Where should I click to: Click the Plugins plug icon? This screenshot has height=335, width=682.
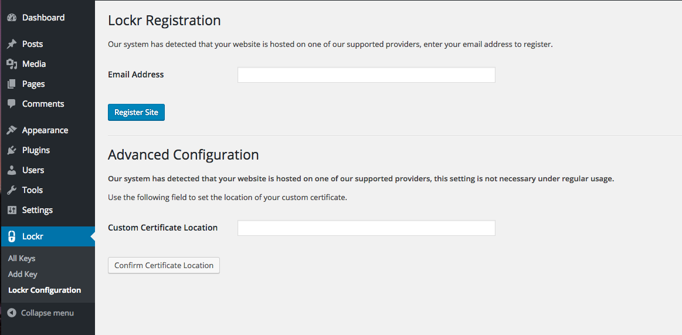(x=12, y=150)
